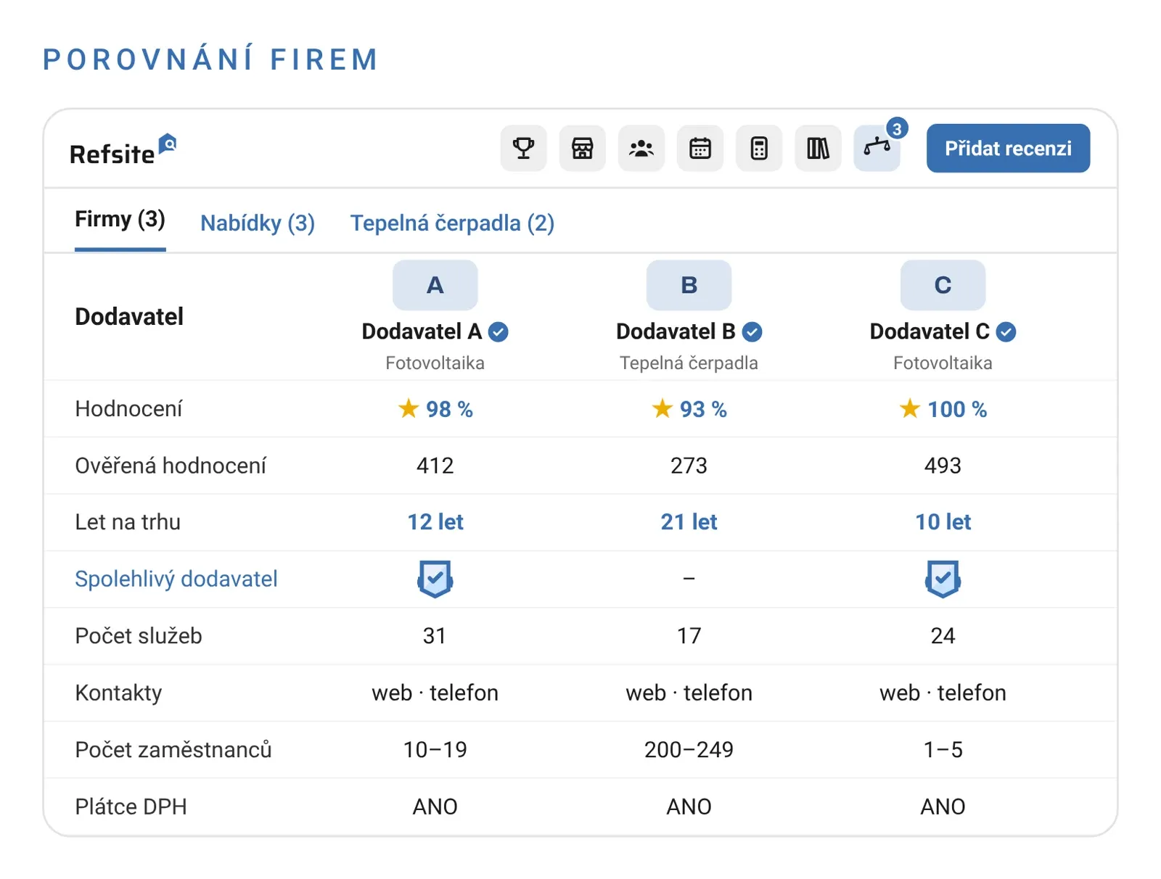The width and height of the screenshot is (1161, 879).
Task: Open the store/companies icon
Action: pyautogui.click(x=582, y=148)
